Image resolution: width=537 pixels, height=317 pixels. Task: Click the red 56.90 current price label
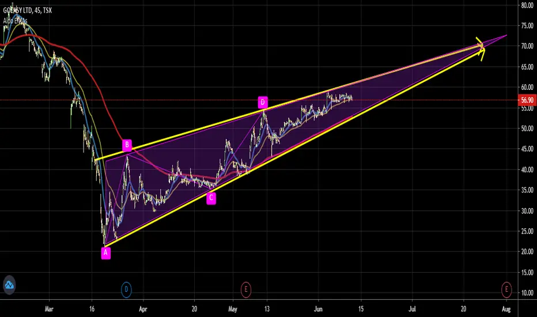coord(527,100)
